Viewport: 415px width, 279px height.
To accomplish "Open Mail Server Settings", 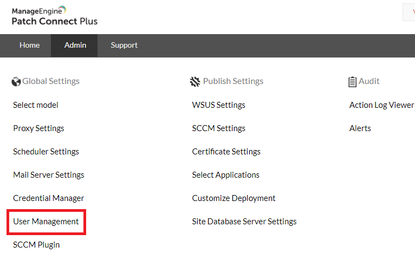I will pos(49,175).
